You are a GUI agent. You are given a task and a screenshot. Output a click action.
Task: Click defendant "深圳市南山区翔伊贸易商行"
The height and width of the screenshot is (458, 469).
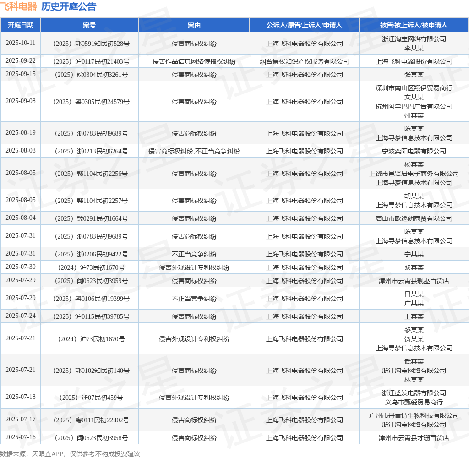[414, 88]
